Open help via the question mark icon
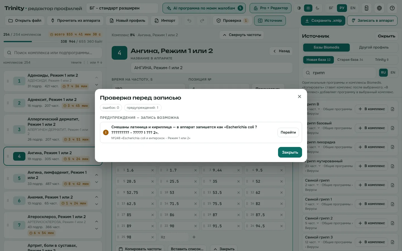This screenshot has height=251, width=402. [392, 8]
